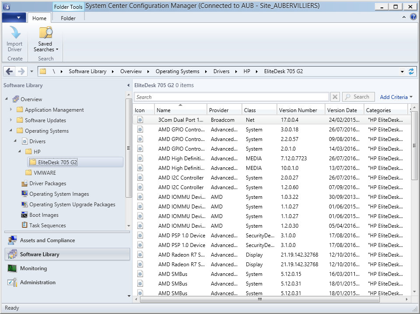Screen dimensions: 420x314
Task: Open the recent pages dropdown beside Forward
Action: point(31,71)
